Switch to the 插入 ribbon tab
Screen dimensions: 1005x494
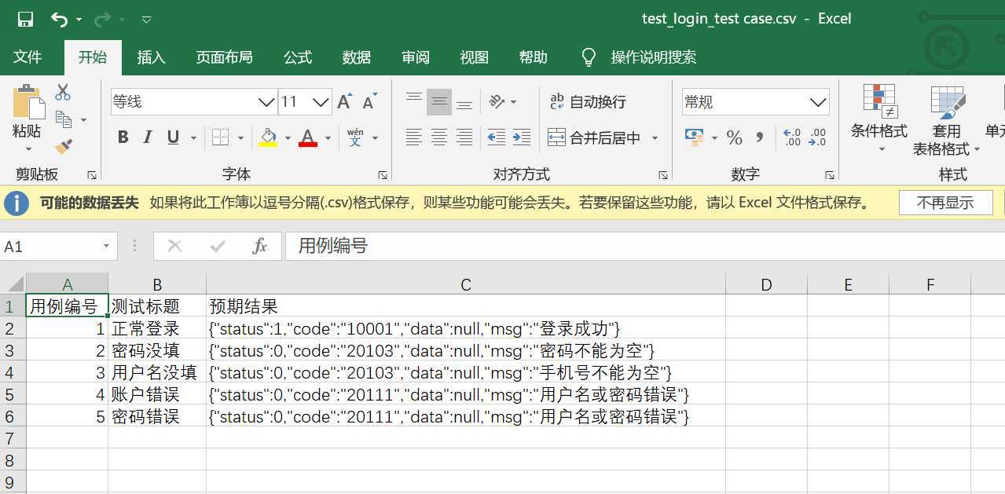pos(150,57)
